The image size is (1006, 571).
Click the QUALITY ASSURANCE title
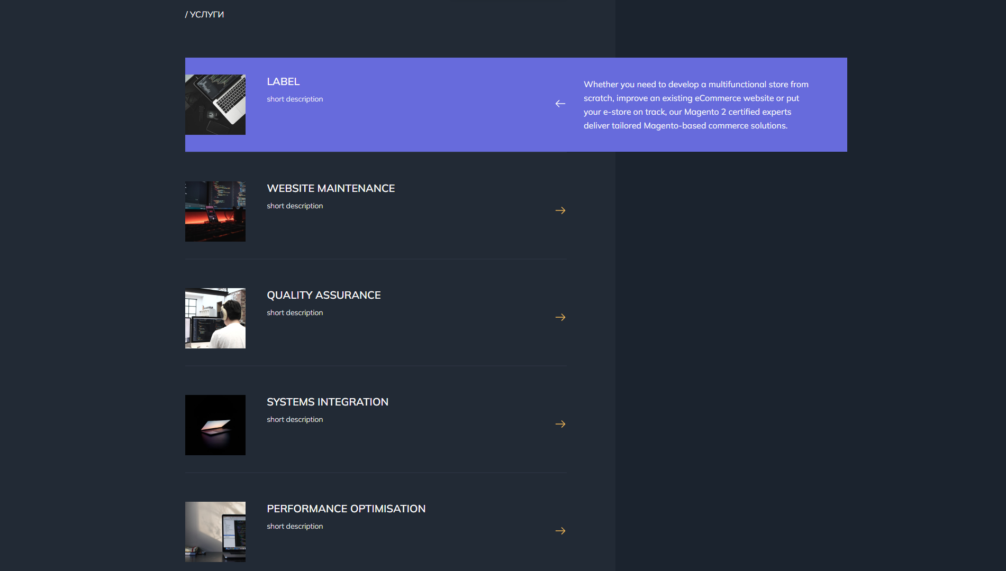click(x=324, y=295)
